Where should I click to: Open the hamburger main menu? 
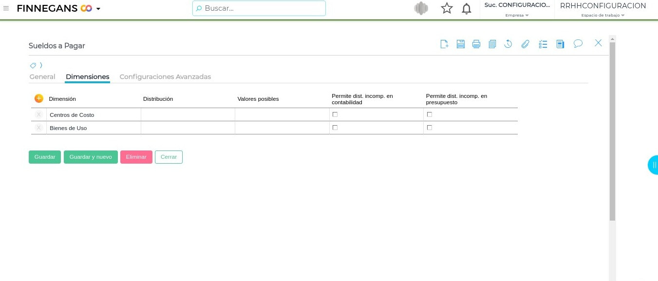click(x=6, y=8)
